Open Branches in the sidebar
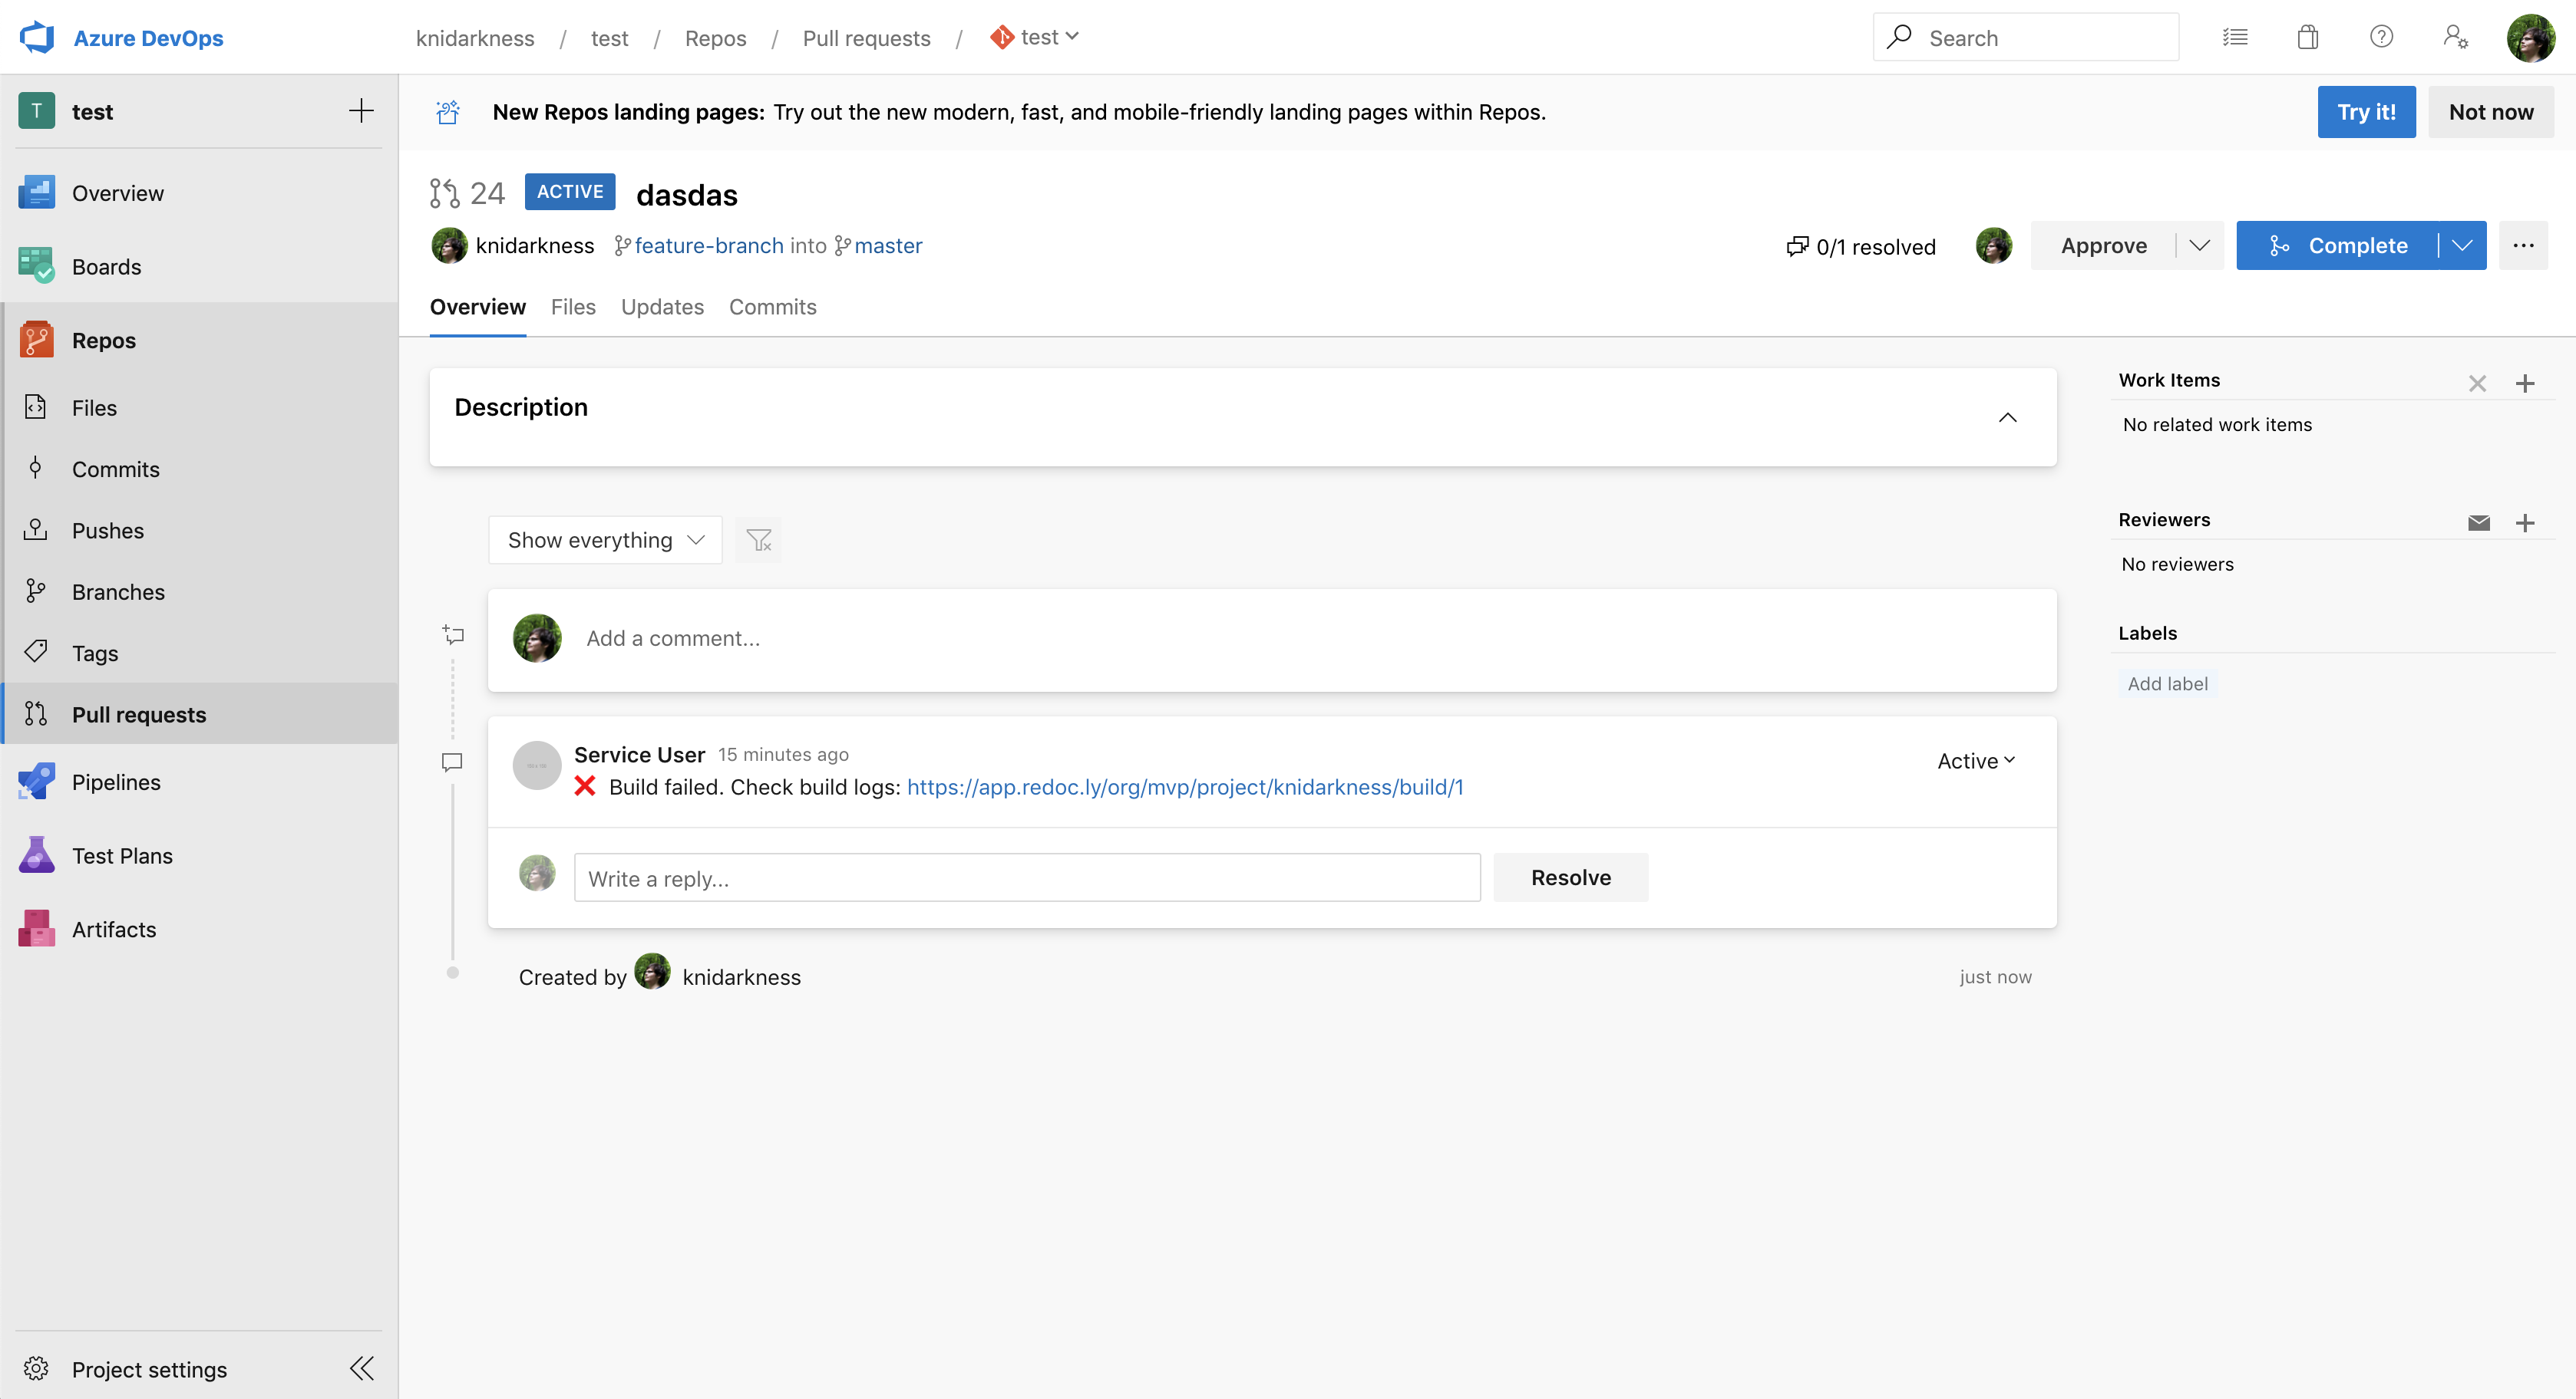Image resolution: width=2576 pixels, height=1399 pixels. click(x=198, y=591)
